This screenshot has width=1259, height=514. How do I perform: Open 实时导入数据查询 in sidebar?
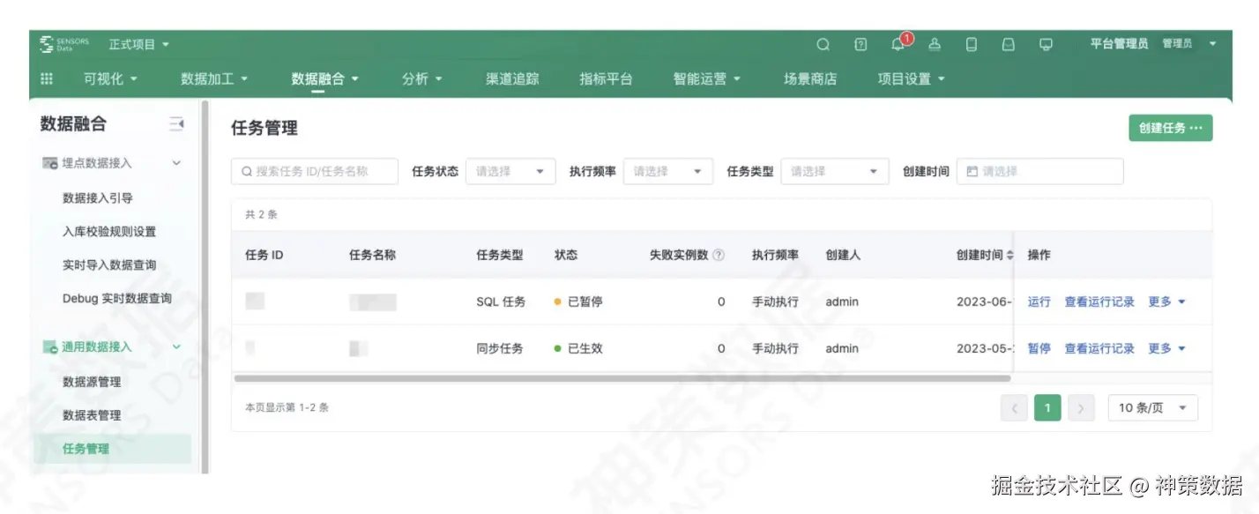[109, 265]
